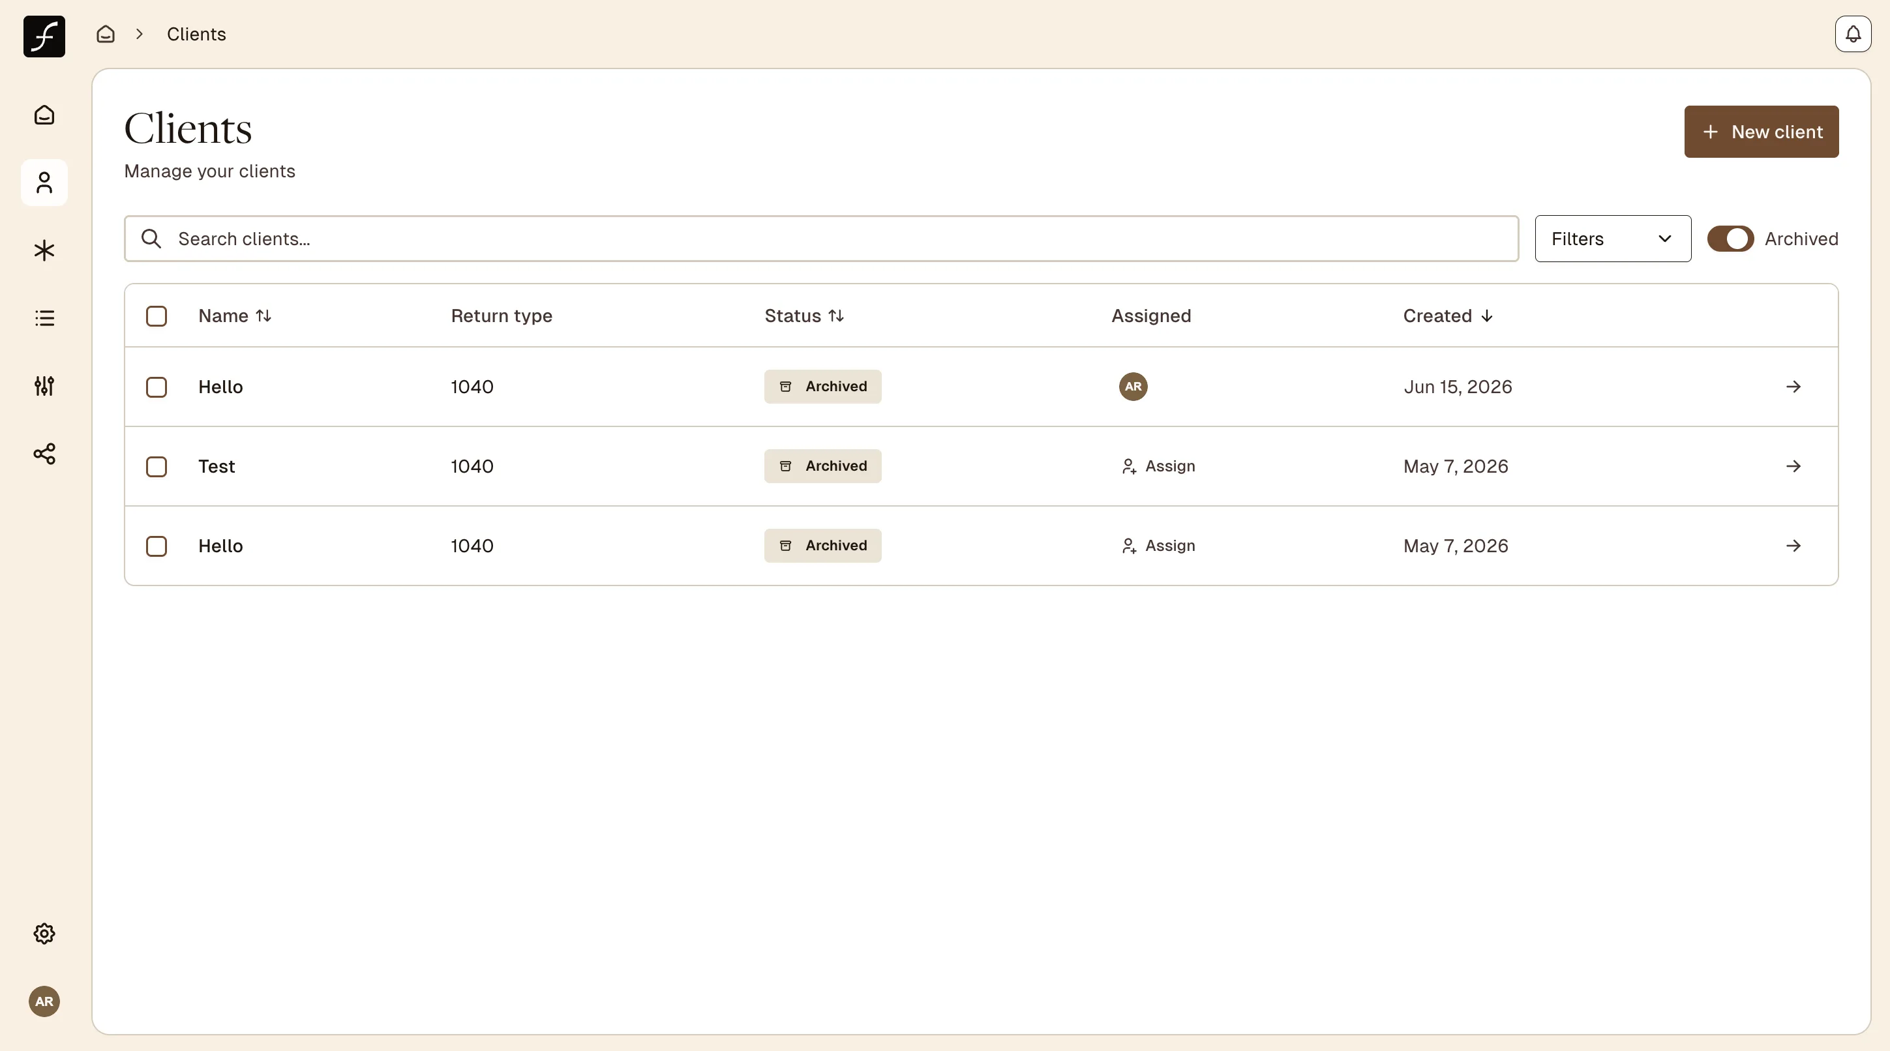
Task: Click the Return type column header
Action: pos(501,316)
